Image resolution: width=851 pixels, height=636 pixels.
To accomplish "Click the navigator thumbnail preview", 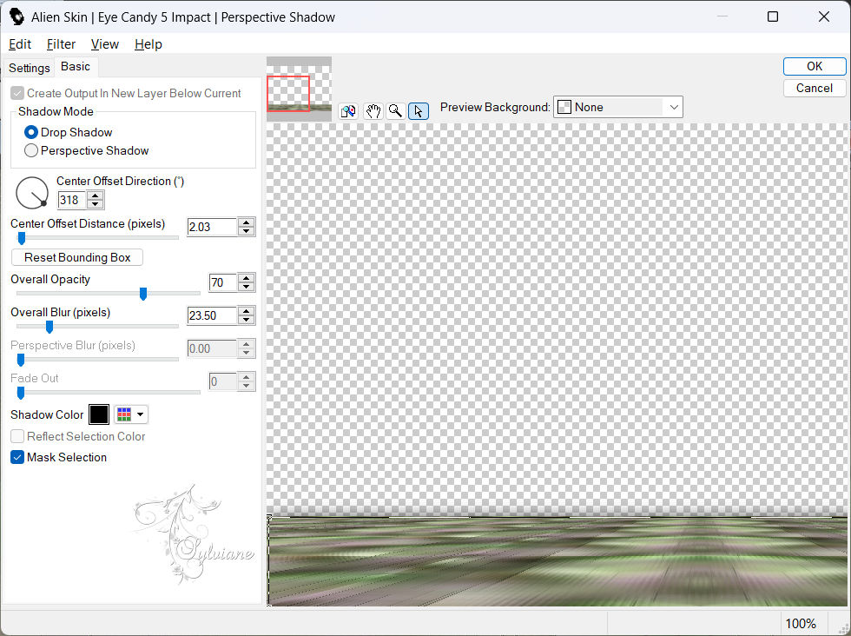I will (299, 89).
